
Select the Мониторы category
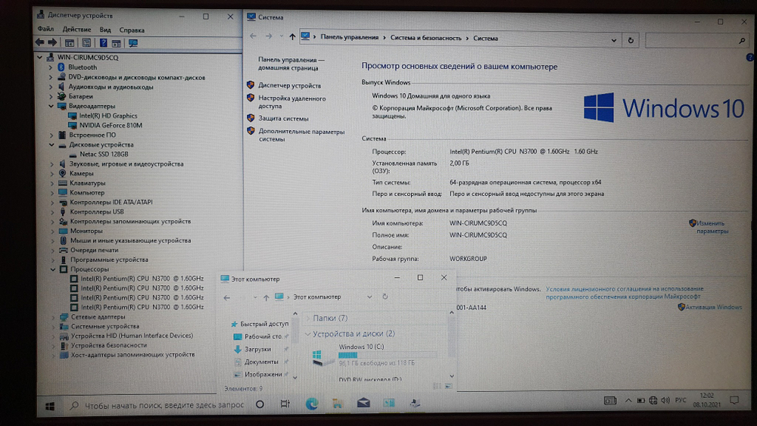point(86,231)
